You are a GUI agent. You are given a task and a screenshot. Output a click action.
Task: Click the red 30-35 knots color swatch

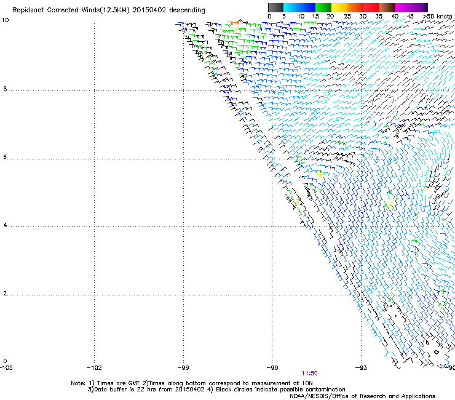(x=371, y=7)
